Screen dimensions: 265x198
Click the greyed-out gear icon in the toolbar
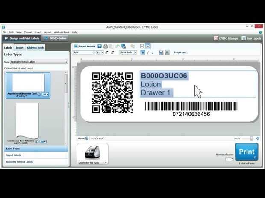click(x=133, y=46)
